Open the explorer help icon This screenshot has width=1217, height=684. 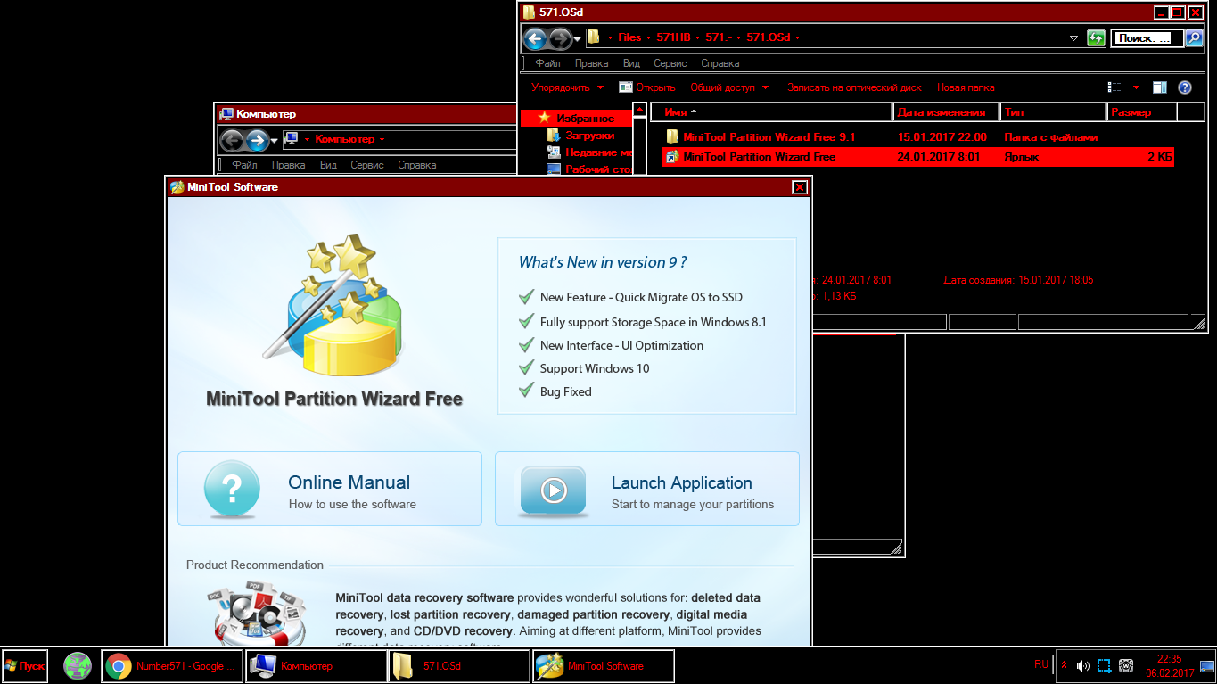click(x=1185, y=87)
